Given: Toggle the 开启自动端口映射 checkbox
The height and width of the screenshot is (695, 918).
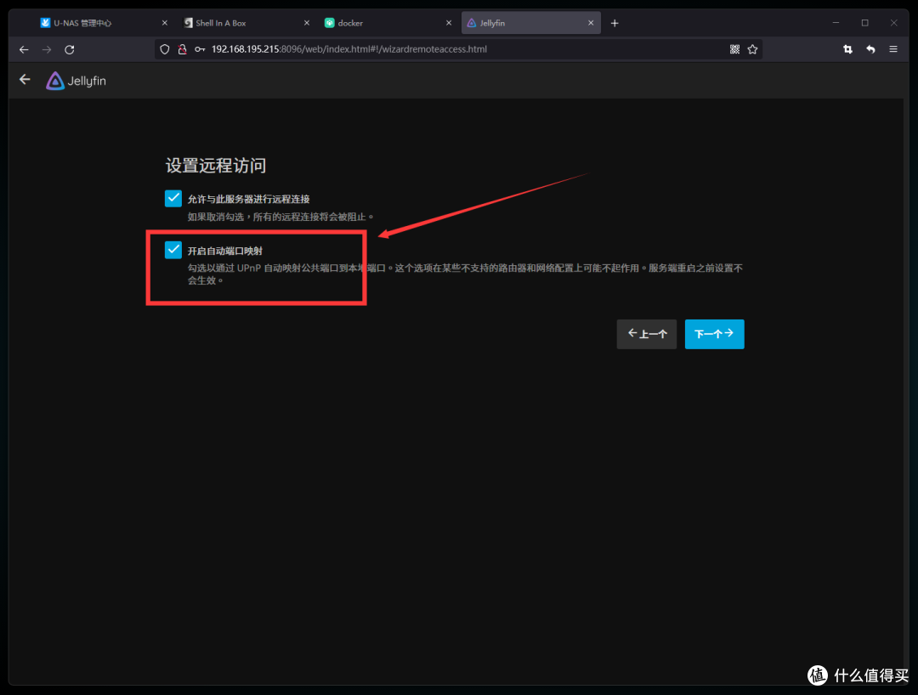Looking at the screenshot, I should (173, 250).
